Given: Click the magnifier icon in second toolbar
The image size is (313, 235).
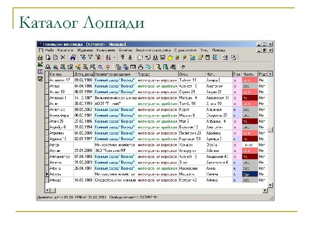Looking at the screenshot, I should click(x=100, y=67).
